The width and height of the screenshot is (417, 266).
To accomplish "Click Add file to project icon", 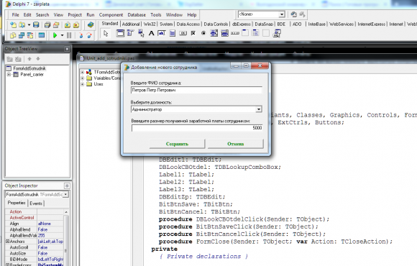I will (68, 25).
